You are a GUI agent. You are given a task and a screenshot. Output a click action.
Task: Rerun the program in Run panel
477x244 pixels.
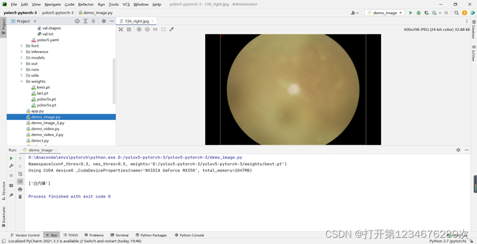pos(11,158)
